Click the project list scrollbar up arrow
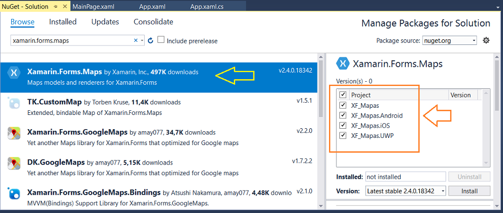This screenshot has width=503, height=213. click(x=486, y=93)
